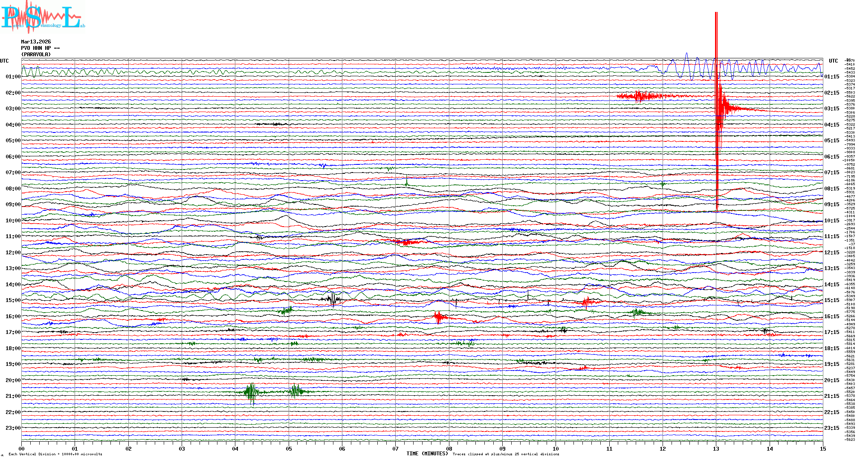Click minute 15 on bottom time axis
The width and height of the screenshot is (857, 460).
pyautogui.click(x=822, y=448)
